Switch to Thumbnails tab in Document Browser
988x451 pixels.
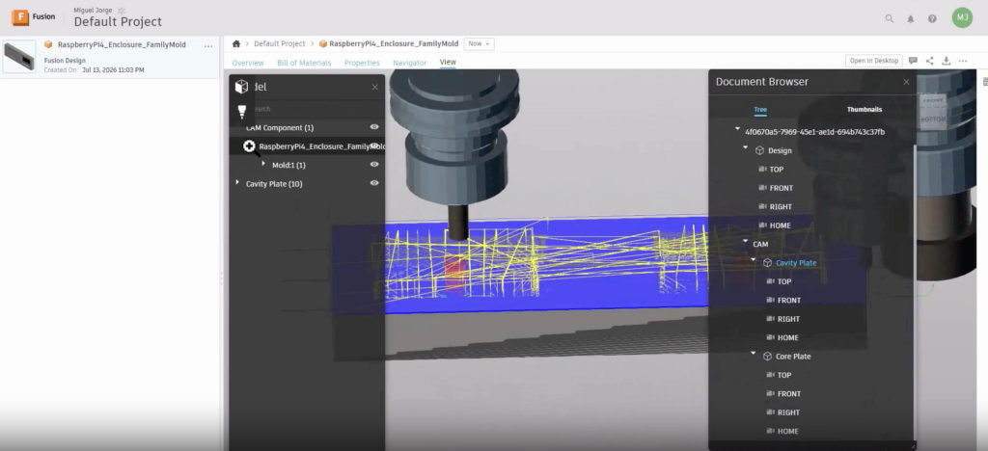point(864,110)
